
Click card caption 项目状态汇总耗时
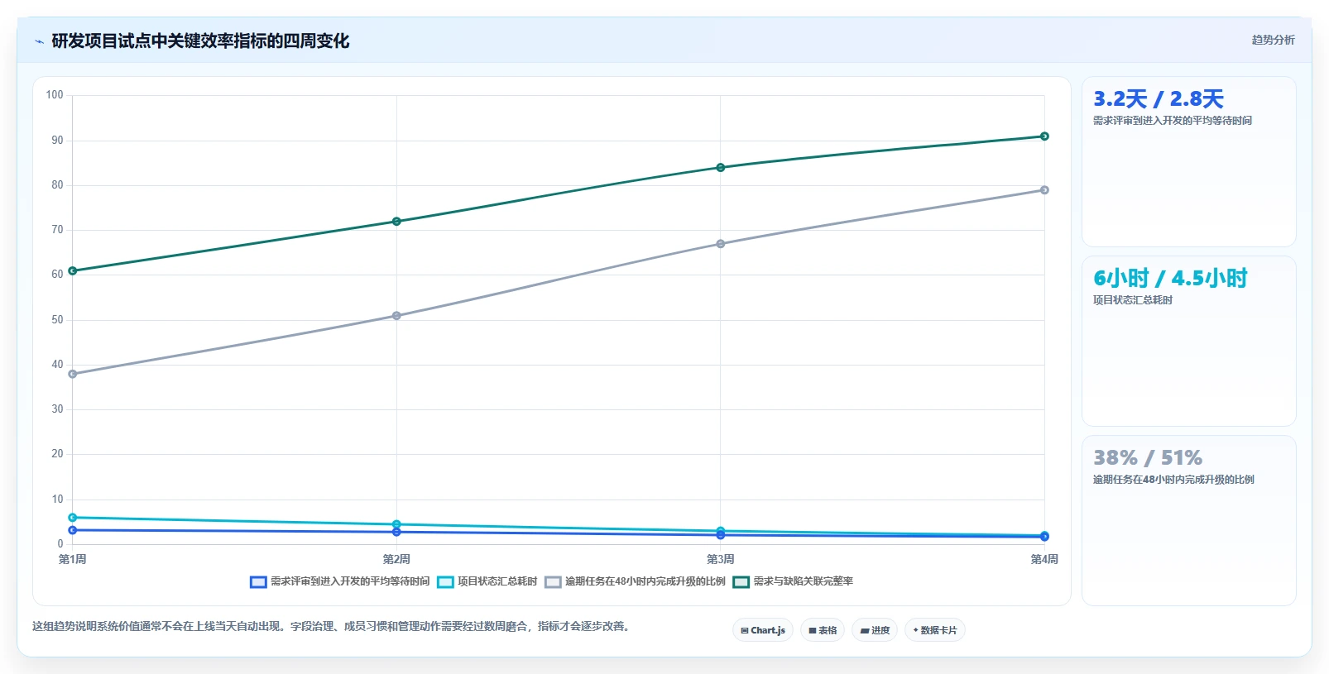pyautogui.click(x=1132, y=300)
